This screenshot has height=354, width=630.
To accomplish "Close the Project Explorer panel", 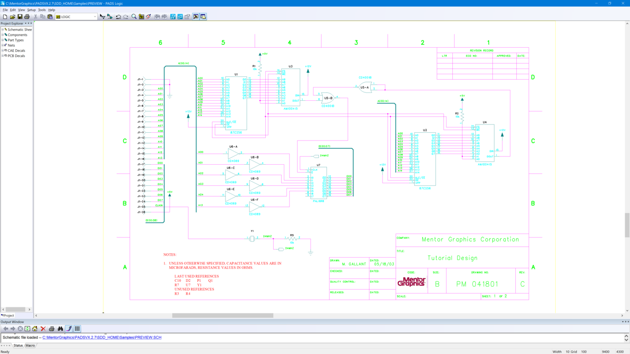I will (x=31, y=23).
